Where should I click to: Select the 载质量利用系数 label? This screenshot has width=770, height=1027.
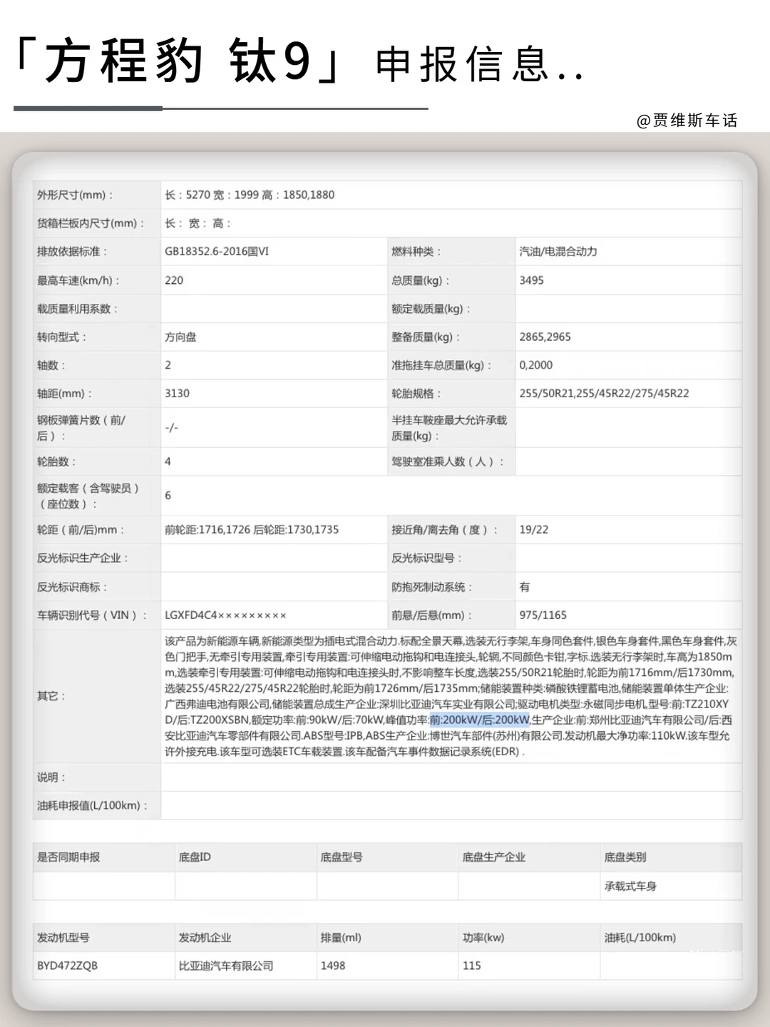(78, 309)
